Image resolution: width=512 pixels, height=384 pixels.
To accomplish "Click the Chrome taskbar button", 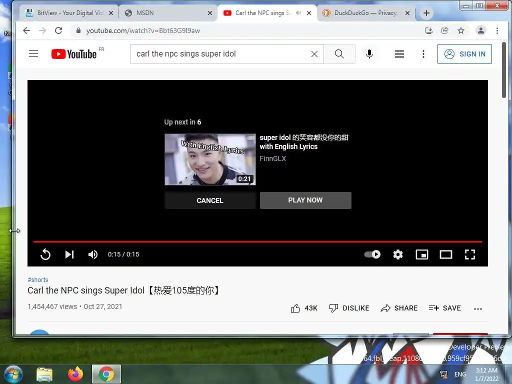I will tap(106, 374).
